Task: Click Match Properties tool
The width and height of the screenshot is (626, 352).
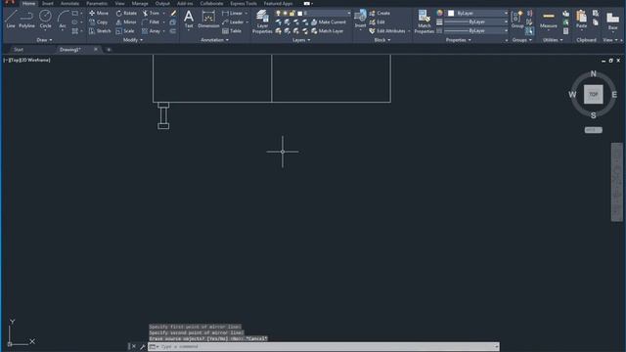Action: [424, 22]
